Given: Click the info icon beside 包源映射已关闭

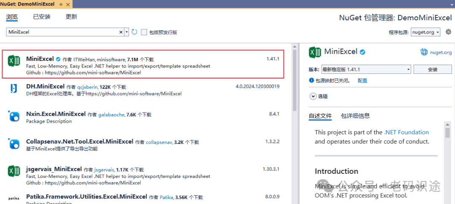Looking at the screenshot, I should tap(311, 80).
